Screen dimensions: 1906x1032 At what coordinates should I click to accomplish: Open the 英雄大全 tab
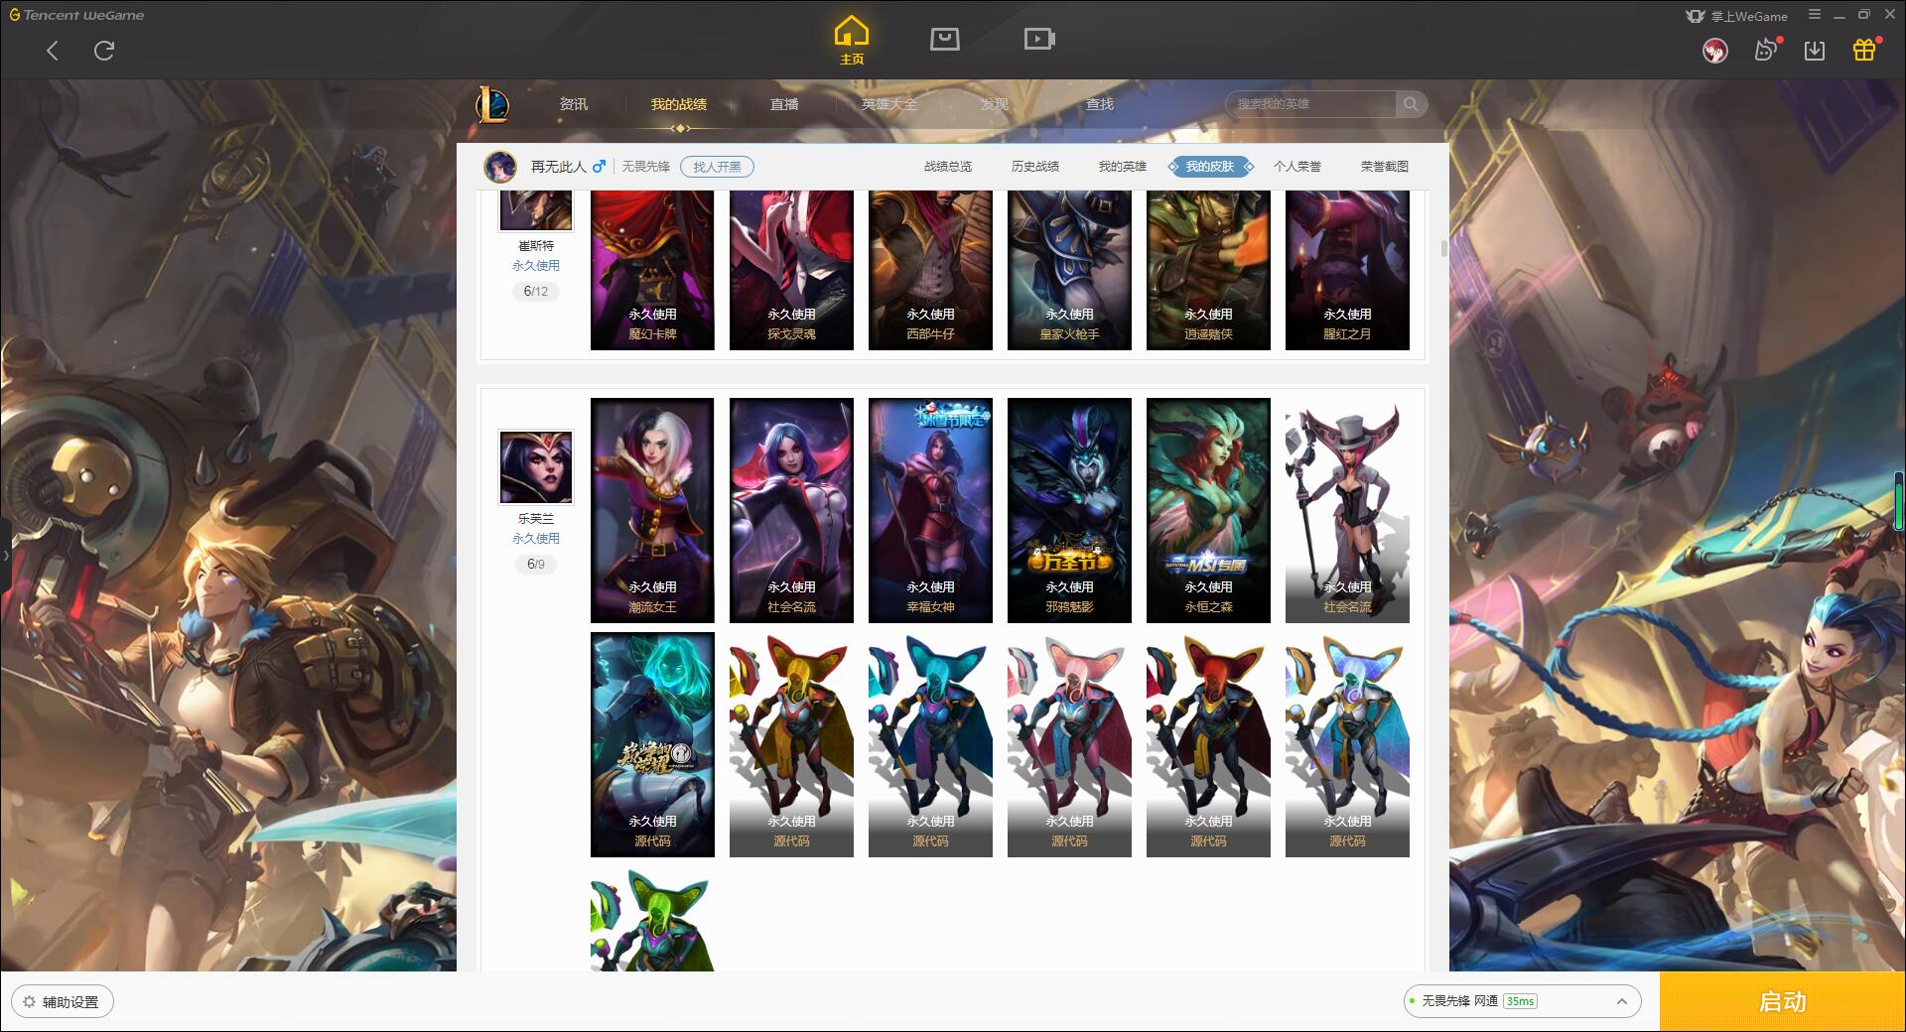pyautogui.click(x=889, y=104)
